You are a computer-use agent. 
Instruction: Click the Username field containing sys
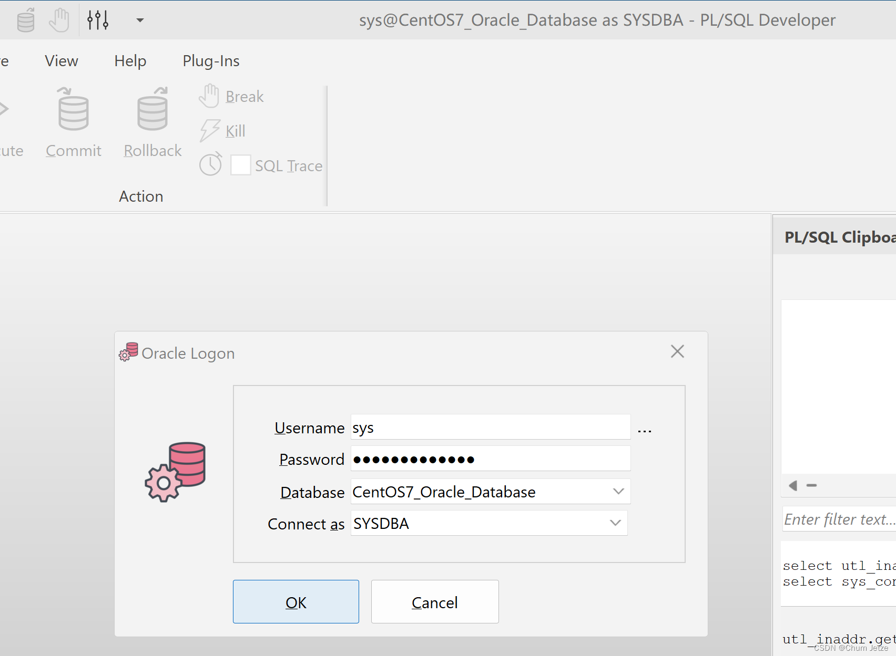tap(491, 427)
